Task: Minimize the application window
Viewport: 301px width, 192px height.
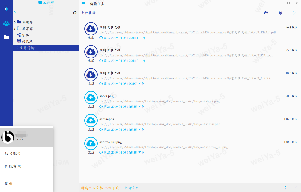Action: 280,3
